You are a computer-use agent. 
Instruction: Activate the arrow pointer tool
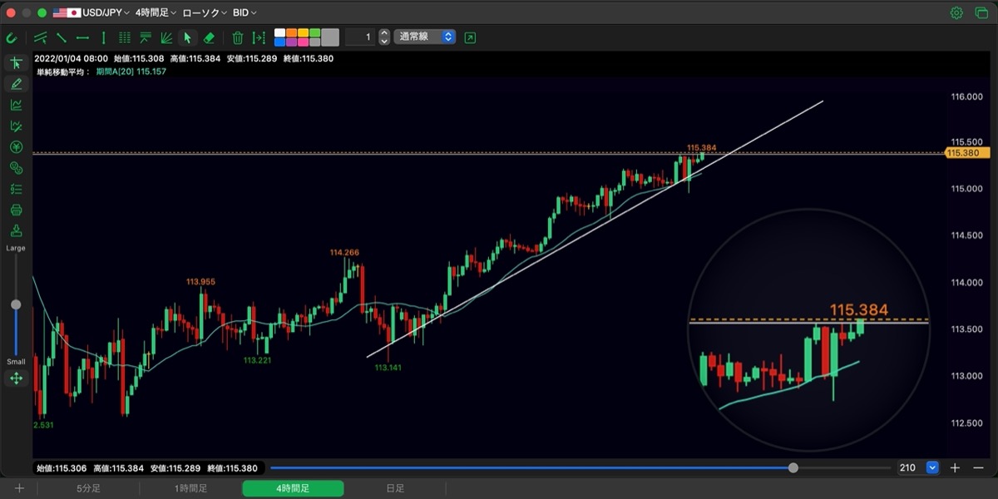pos(188,37)
